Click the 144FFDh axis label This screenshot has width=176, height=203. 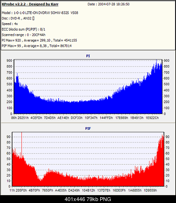click(106, 118)
